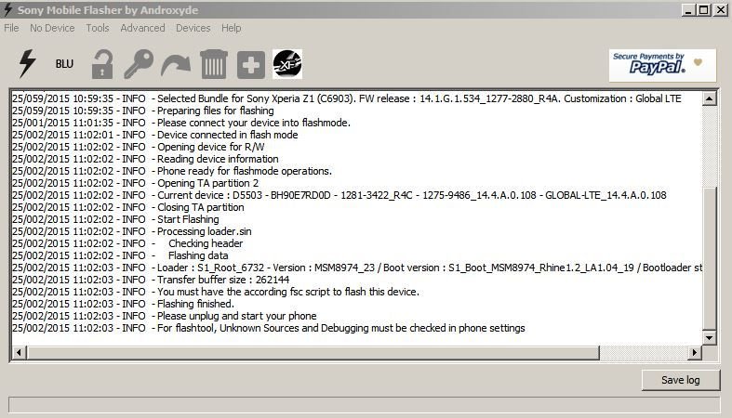Click 'Checking header' log line
The height and width of the screenshot is (418, 732).
[127, 243]
